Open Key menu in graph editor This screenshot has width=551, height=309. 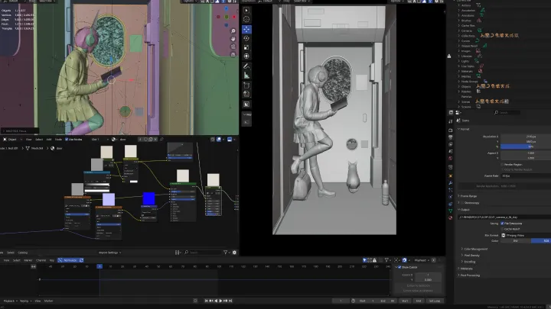(x=52, y=260)
